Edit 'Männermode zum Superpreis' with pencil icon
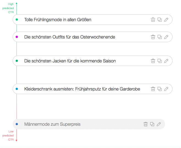The width and height of the screenshot is (181, 148). (x=159, y=124)
